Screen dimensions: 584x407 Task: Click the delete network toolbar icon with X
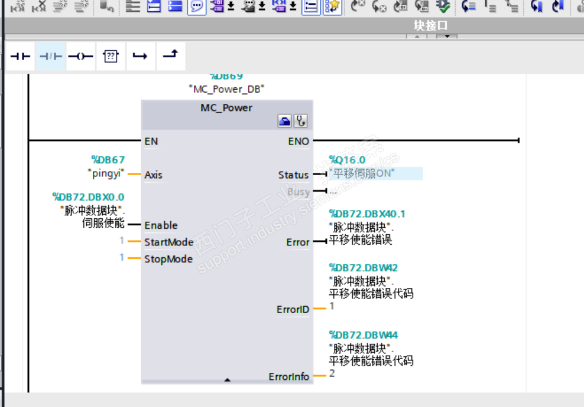[39, 6]
